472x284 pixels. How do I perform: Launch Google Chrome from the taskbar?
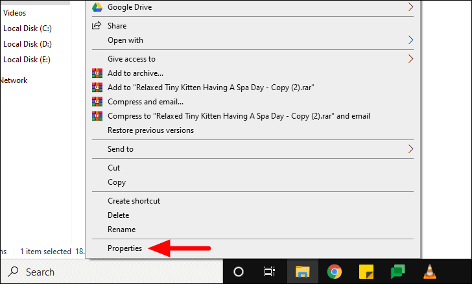coord(335,272)
